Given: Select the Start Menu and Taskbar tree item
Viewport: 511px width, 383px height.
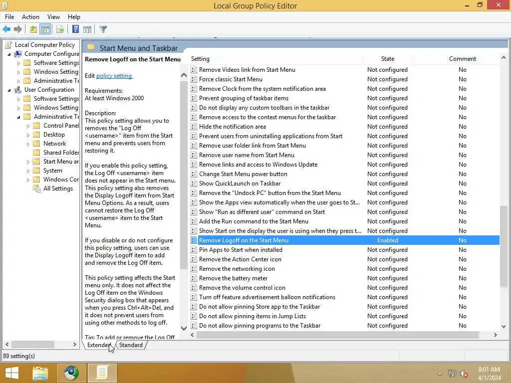Looking at the screenshot, I should 61,162.
